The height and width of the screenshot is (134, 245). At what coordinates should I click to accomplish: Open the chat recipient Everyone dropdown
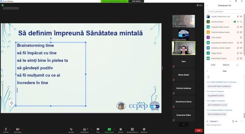coord(214,121)
